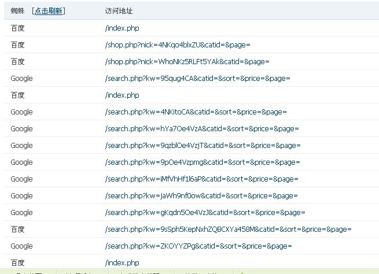
Task: Select Google spider cell in kw=95qug4CA row
Action: pos(21,78)
